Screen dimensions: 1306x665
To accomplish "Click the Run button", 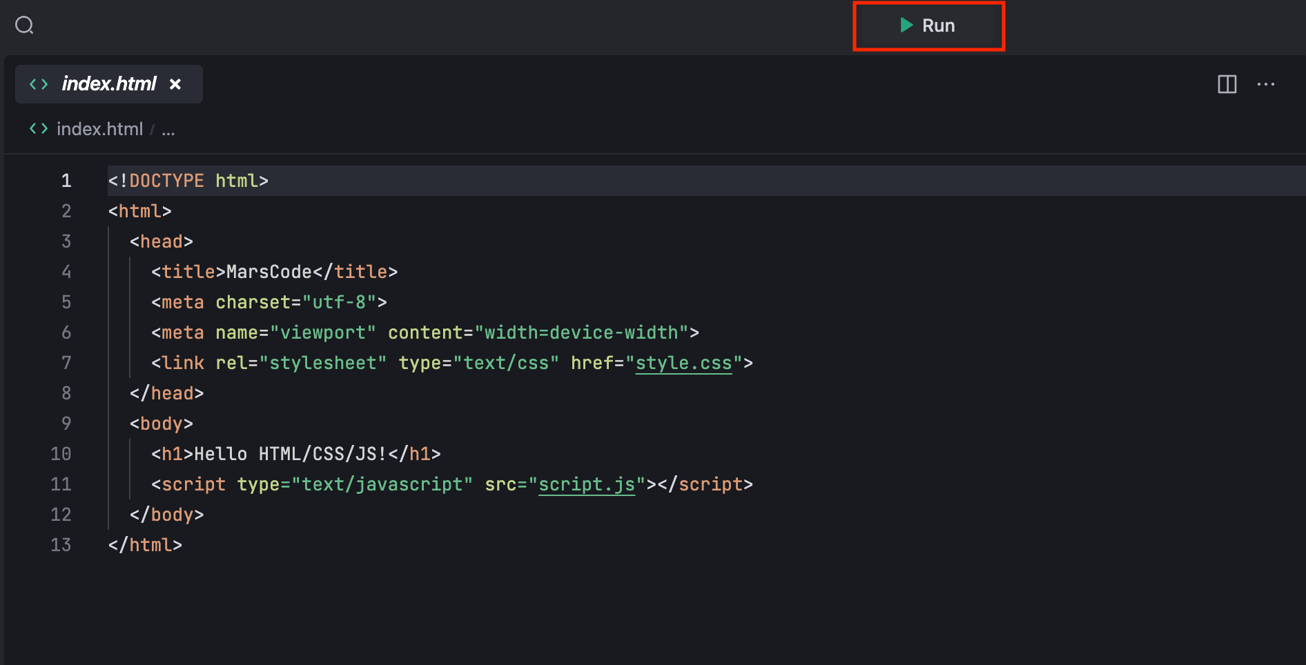I will [928, 26].
